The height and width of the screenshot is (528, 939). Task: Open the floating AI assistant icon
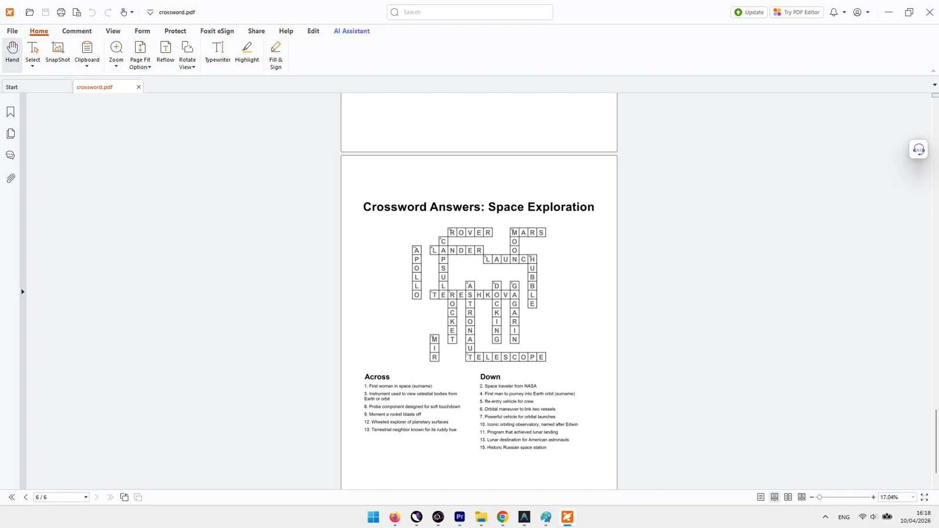918,149
